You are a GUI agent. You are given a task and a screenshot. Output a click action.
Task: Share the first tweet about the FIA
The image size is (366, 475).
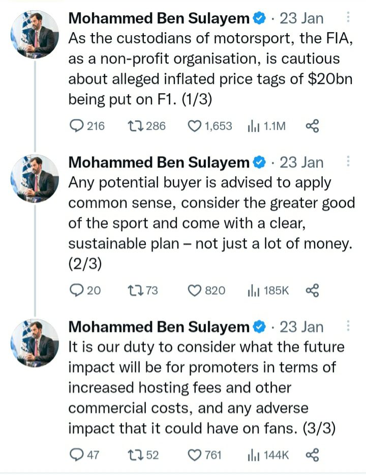tap(312, 126)
